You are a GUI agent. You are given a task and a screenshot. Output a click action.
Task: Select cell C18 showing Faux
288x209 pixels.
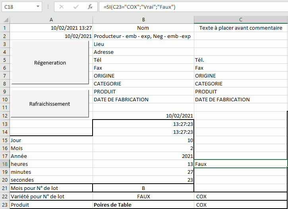(x=241, y=164)
